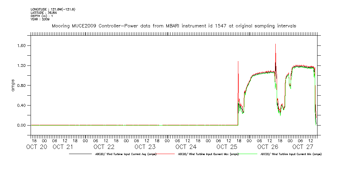Click the 0.40 y-axis tick label
The image size is (343, 171).
[21, 106]
